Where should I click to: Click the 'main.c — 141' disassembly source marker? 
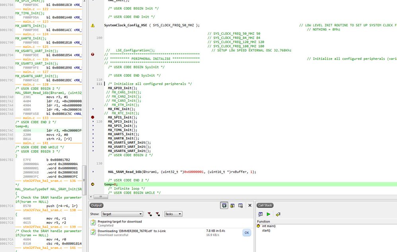(x=36, y=143)
